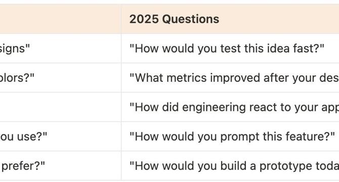The height and width of the screenshot is (182, 339).
Task: Click the empty header cell beside "2025 Questions"
Action: (x=61, y=19)
